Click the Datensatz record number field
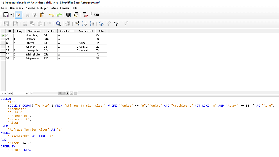 (19, 93)
